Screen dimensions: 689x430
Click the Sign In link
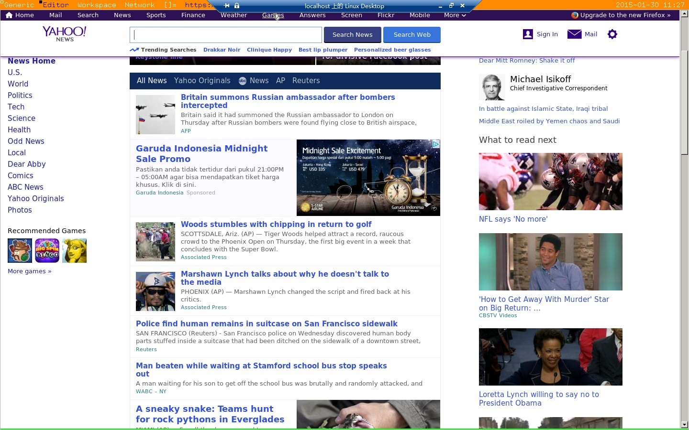point(547,34)
